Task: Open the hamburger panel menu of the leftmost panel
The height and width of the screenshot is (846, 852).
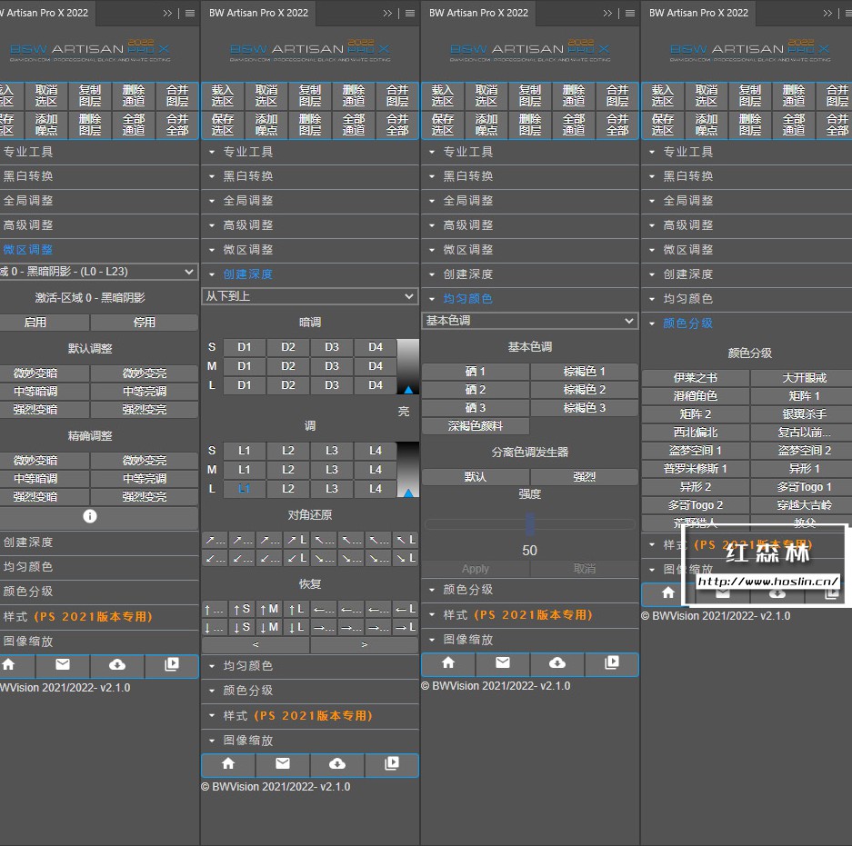Action: (x=189, y=13)
